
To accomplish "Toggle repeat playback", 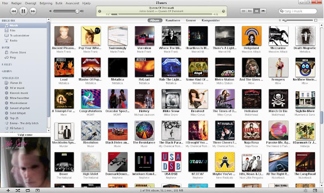I will click(x=28, y=190).
